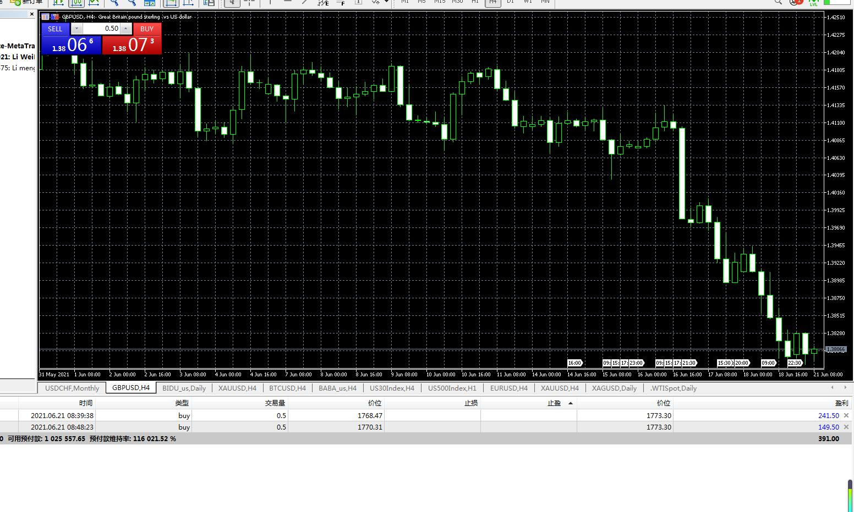The width and height of the screenshot is (854, 512).
Task: Open the BTCUSD,H4 chart tab
Action: tap(287, 388)
